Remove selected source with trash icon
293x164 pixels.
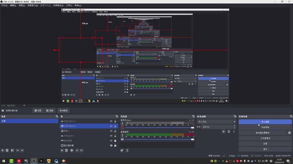(67, 150)
